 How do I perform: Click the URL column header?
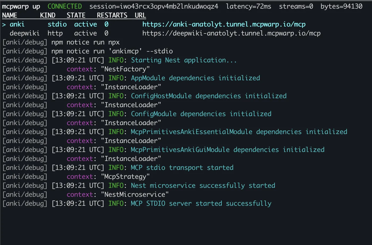(x=140, y=15)
